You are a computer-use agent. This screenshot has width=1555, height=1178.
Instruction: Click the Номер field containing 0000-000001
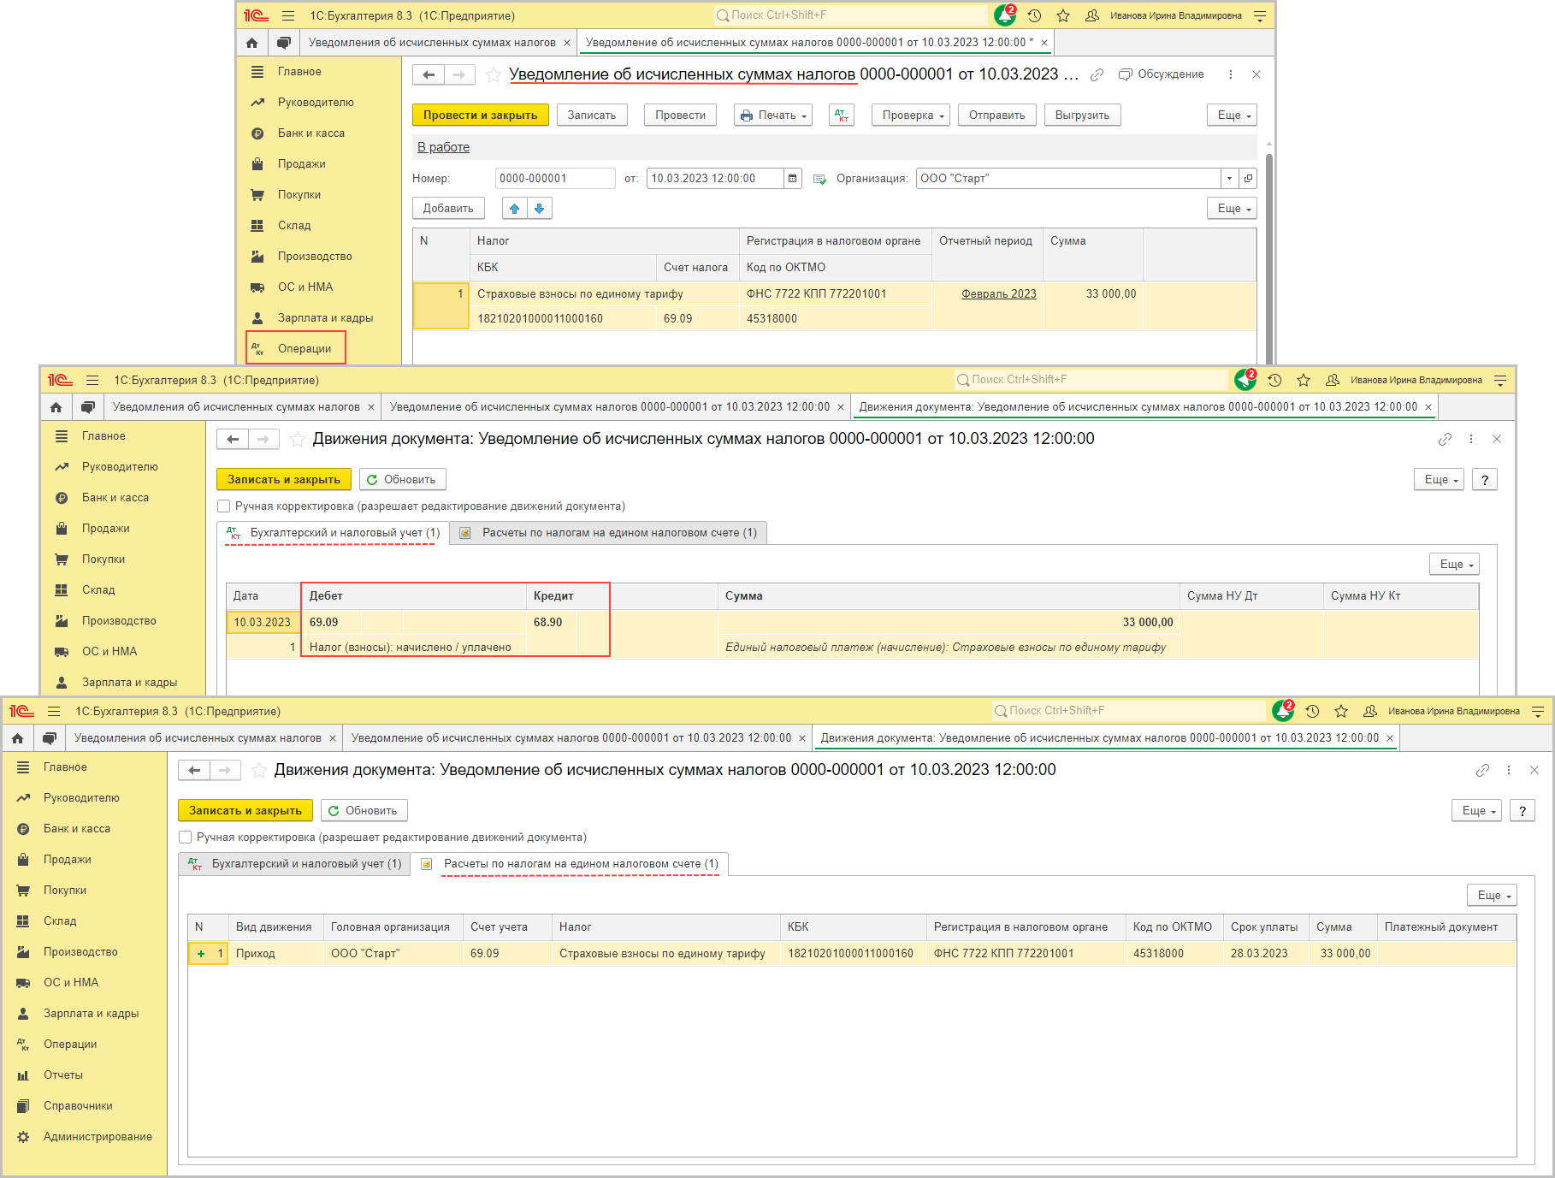click(554, 178)
